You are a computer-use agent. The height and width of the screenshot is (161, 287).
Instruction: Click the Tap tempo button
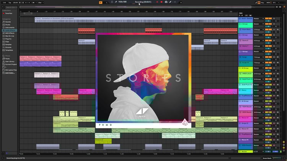pos(10,3)
